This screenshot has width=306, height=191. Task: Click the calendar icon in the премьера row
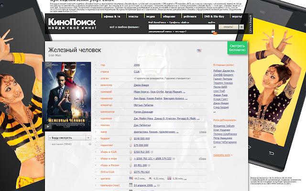131,185
